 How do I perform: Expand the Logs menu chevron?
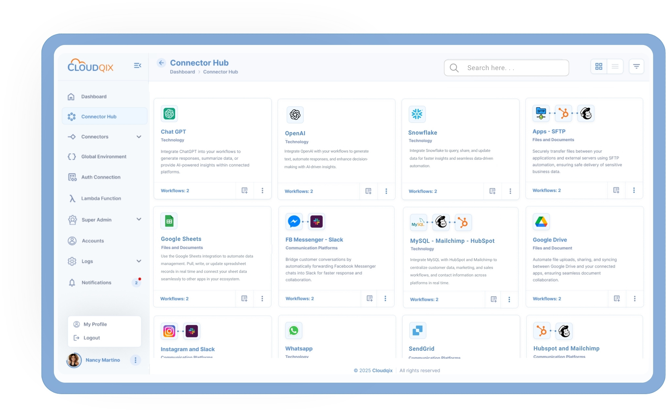point(139,261)
